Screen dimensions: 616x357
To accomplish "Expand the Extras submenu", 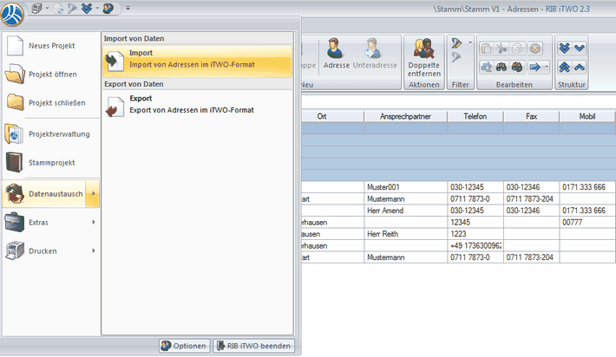I will pyautogui.click(x=49, y=223).
